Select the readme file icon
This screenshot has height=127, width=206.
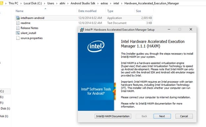(18, 23)
